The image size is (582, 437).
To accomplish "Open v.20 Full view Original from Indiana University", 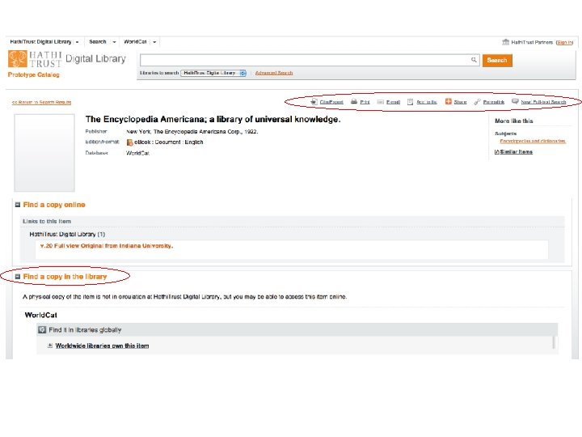I will click(x=107, y=246).
